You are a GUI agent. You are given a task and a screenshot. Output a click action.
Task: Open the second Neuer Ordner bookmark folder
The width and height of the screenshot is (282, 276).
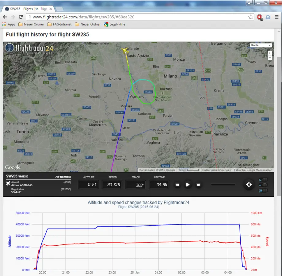88,24
